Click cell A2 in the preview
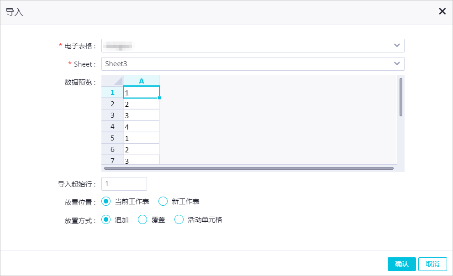This screenshot has width=453, height=276. coord(142,104)
